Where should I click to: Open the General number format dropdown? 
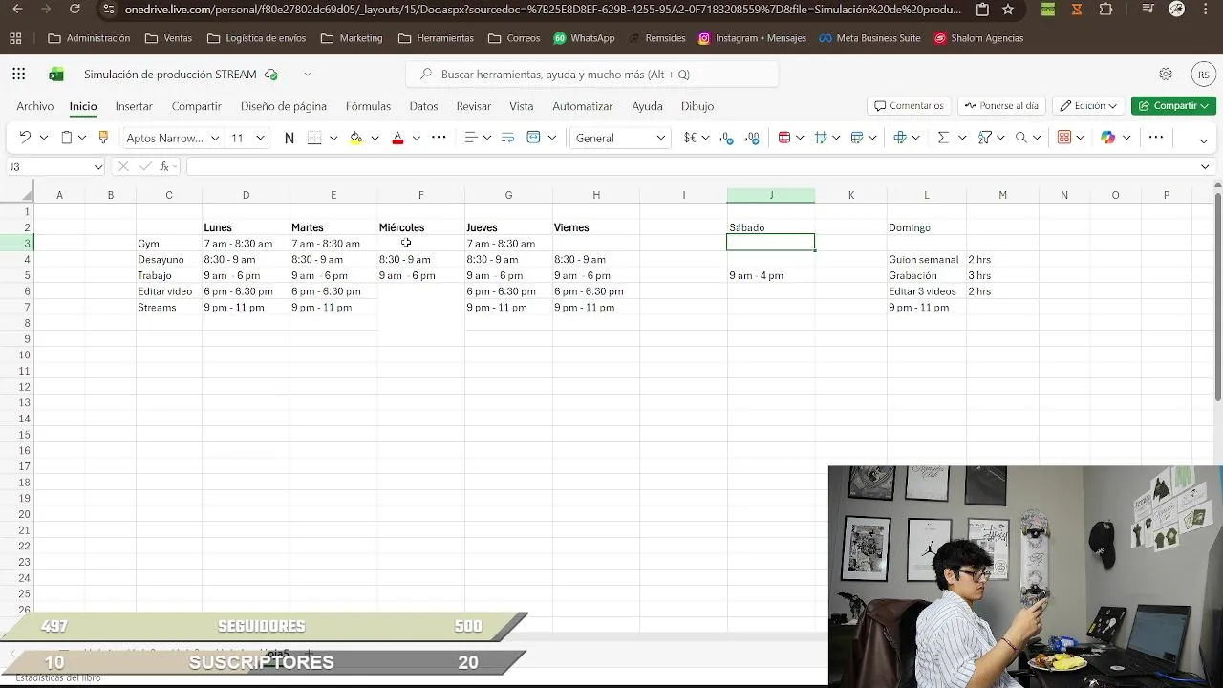point(660,138)
